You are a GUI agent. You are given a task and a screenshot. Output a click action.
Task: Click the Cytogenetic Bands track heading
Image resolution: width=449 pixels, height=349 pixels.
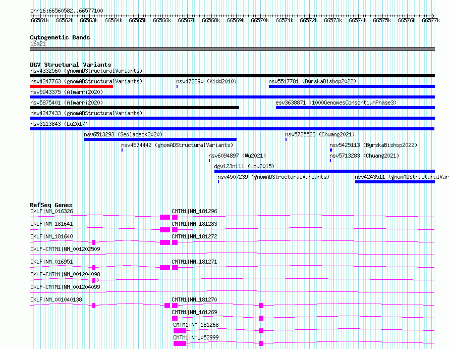[60, 37]
